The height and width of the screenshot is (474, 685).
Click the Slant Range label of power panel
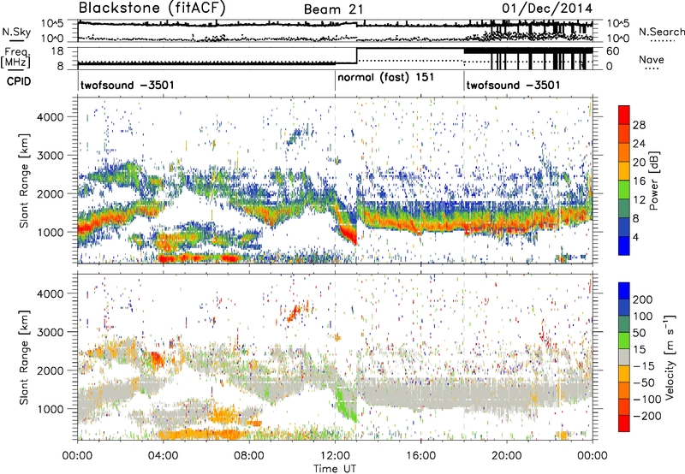pos(24,181)
